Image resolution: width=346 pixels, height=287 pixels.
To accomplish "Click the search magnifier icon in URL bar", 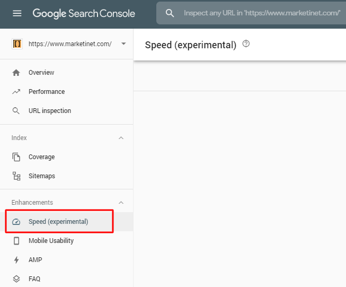I will [x=170, y=13].
